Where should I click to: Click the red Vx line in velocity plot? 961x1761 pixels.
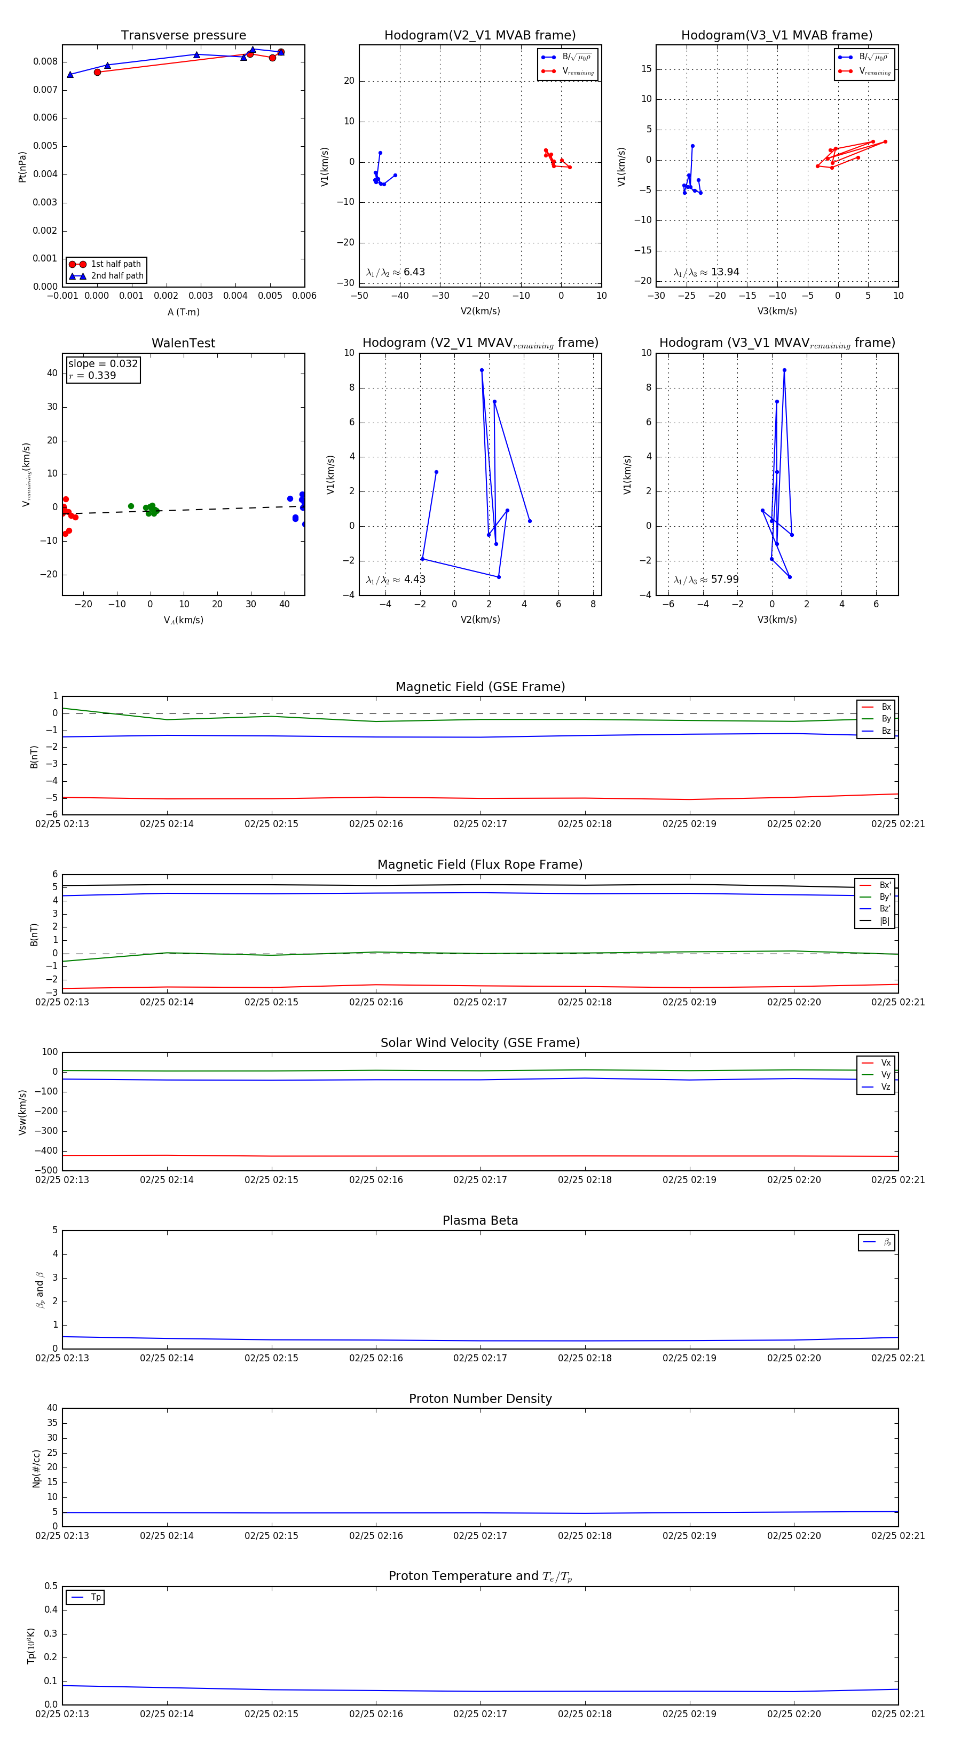coord(480,1156)
